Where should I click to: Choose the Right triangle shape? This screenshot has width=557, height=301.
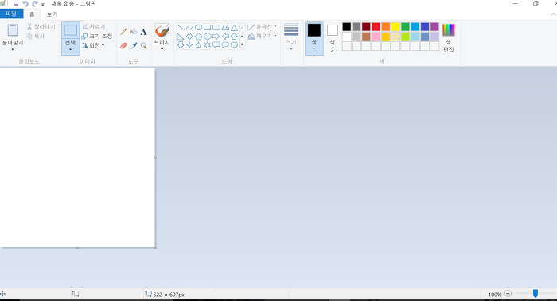(x=181, y=37)
